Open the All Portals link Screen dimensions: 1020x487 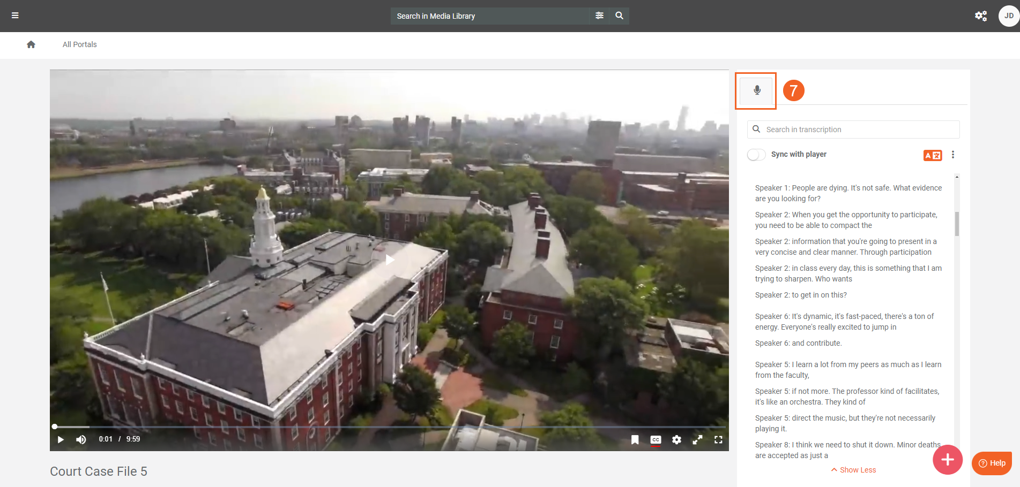(79, 44)
